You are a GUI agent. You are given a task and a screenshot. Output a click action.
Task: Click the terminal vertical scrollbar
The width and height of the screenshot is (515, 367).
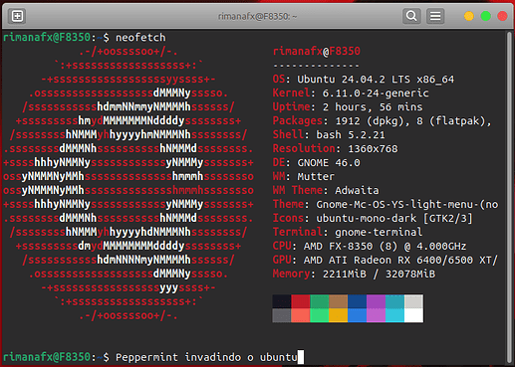(509, 197)
